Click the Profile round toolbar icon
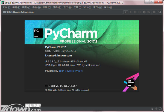Image resolution: width=164 pixels, height=112 pixels. [x=144, y=12]
